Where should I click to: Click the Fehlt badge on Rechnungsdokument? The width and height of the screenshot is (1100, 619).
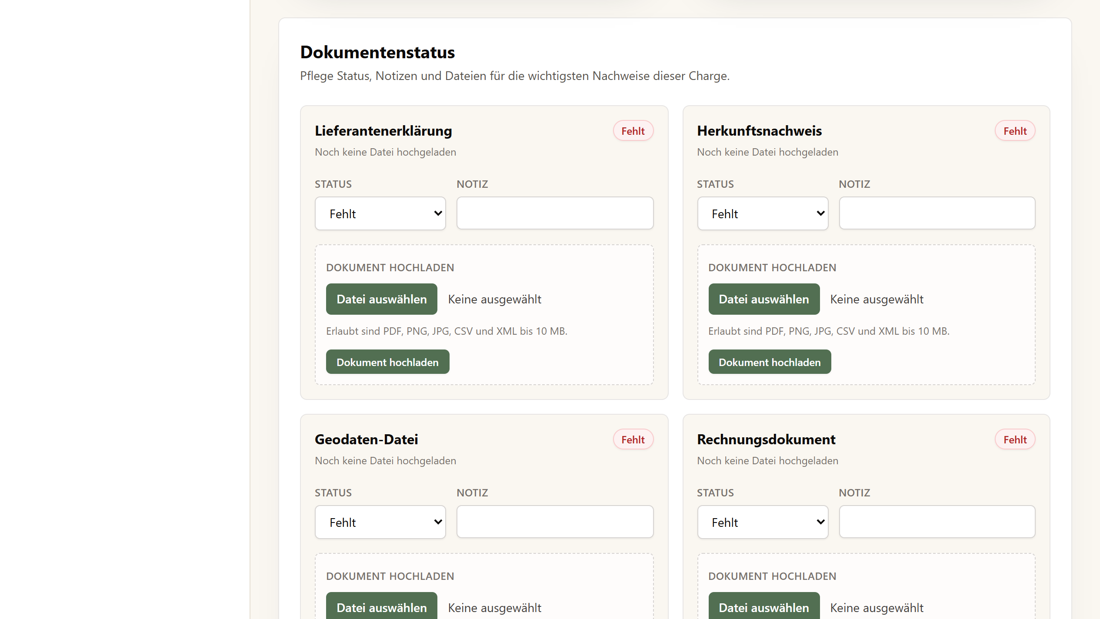coord(1015,439)
